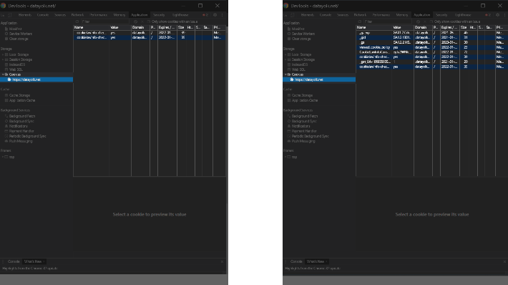Switch to Security tab in left window
The width and height of the screenshot is (508, 285).
click(159, 15)
